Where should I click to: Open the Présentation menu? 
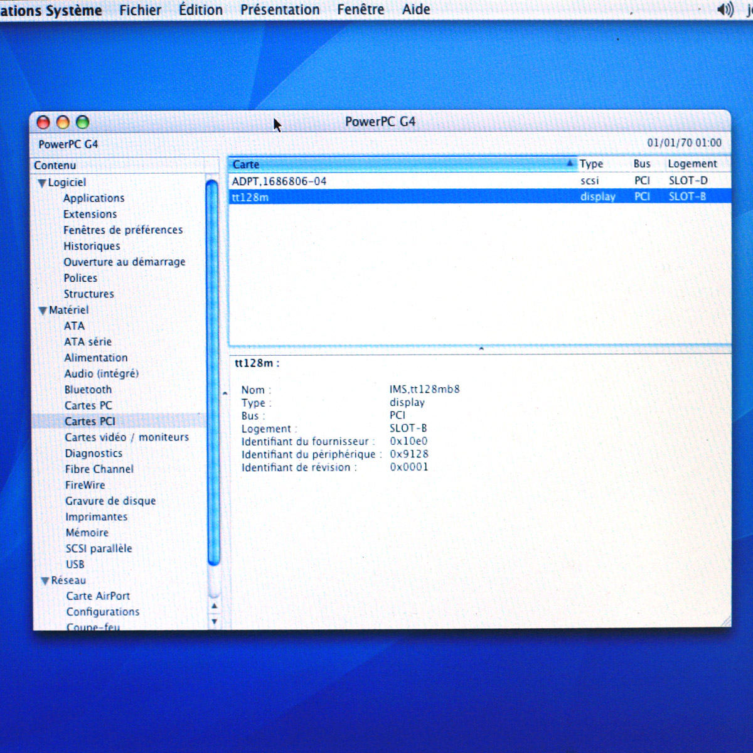(x=280, y=10)
